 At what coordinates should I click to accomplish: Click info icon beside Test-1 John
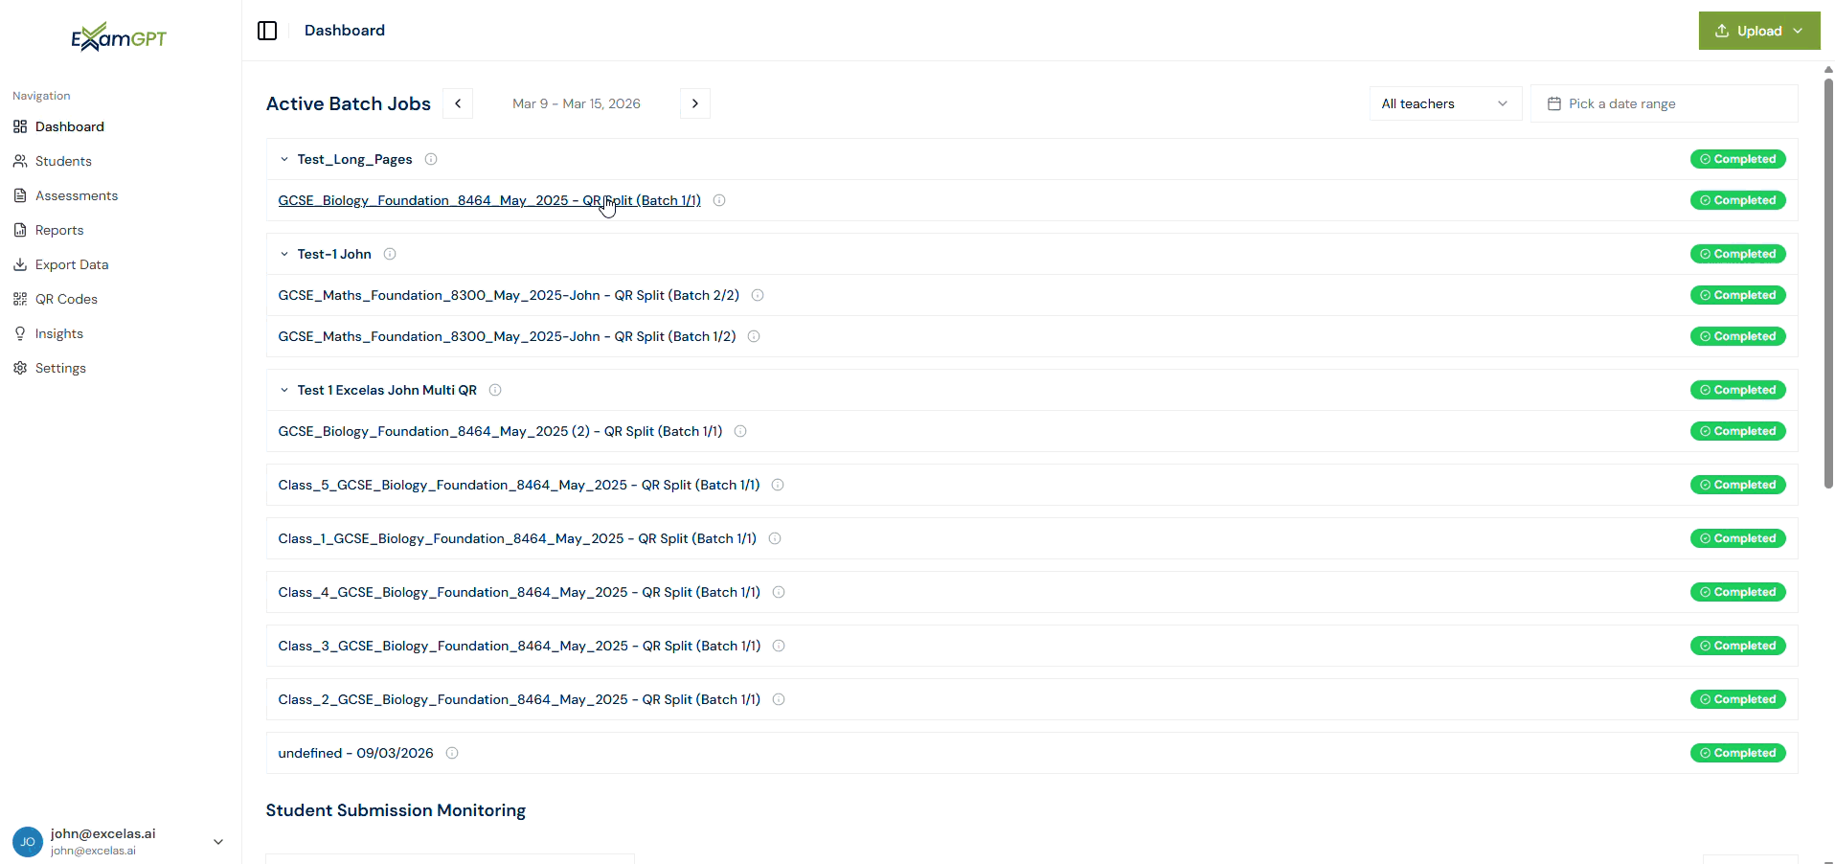click(x=390, y=254)
